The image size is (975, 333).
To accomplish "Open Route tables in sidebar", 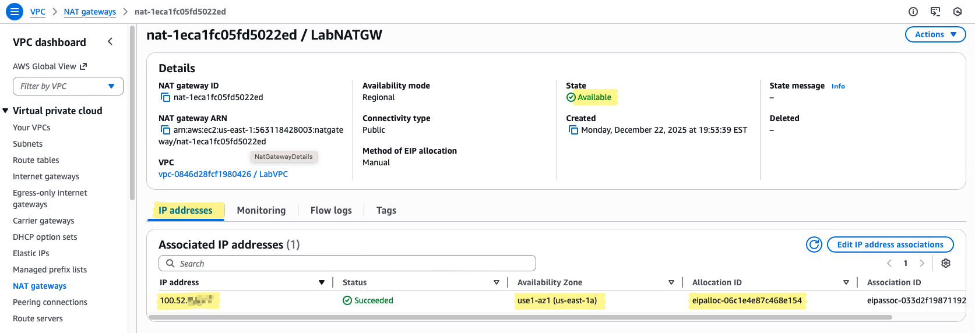I will (x=36, y=160).
